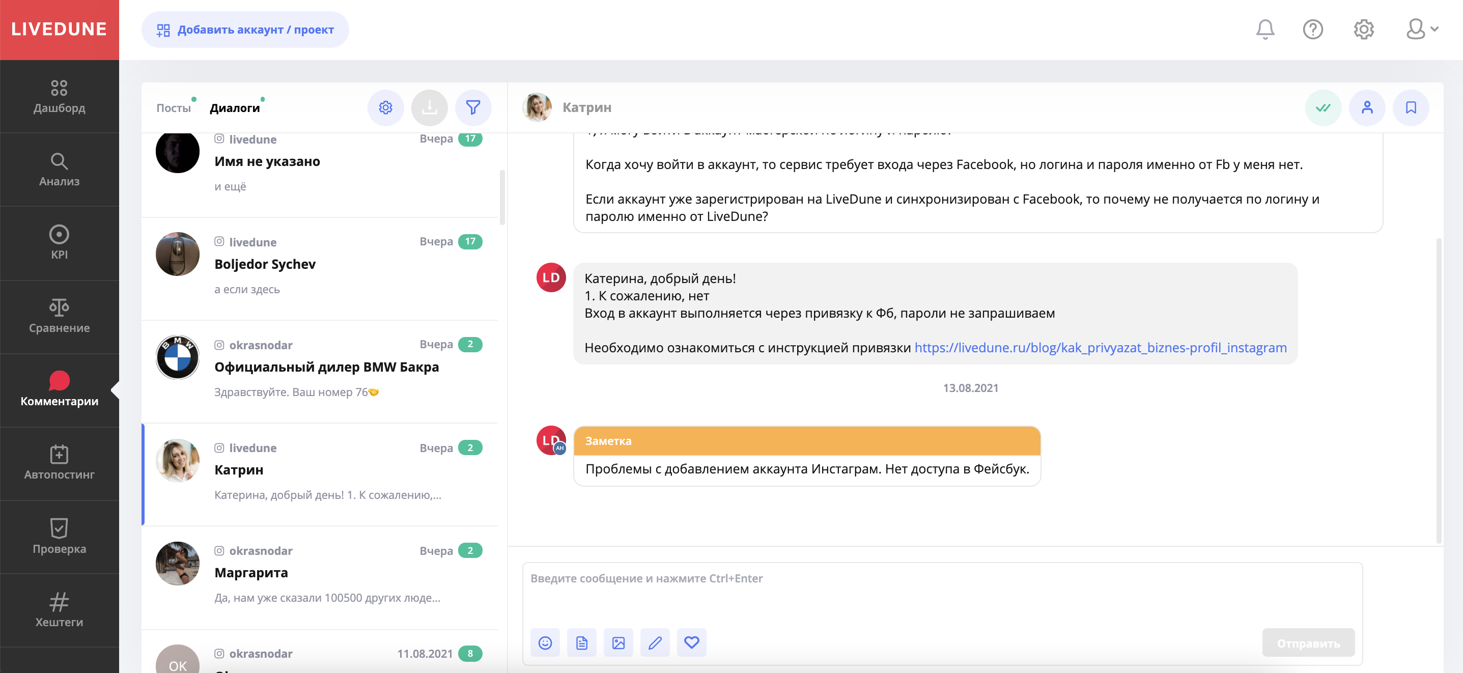Open the Boljedor Sychev dialog
This screenshot has width=1463, height=673.
click(x=320, y=269)
